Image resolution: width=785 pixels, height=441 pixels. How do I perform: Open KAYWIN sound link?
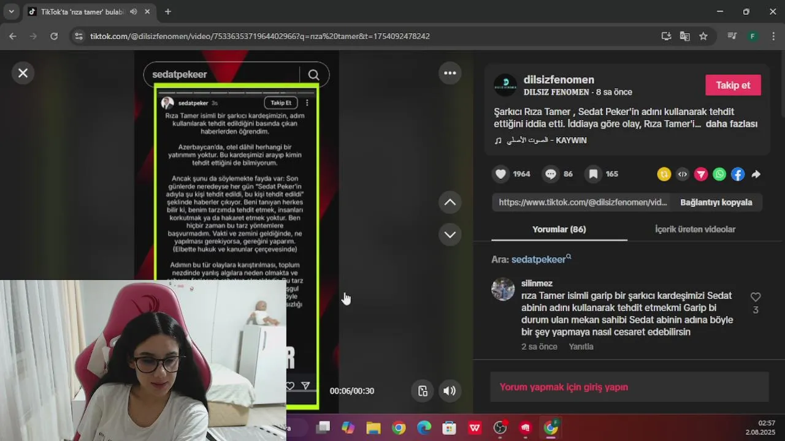pos(540,140)
